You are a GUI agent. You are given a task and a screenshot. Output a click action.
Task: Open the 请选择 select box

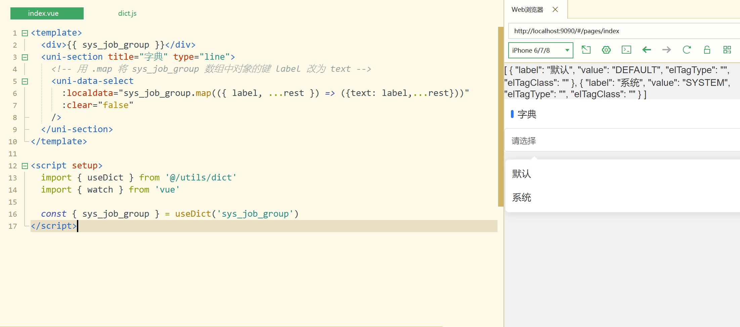[x=622, y=141]
